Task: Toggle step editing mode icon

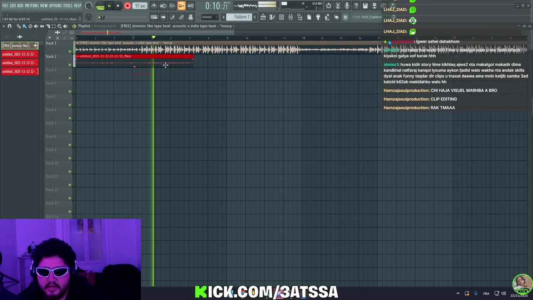Action: click(172, 17)
